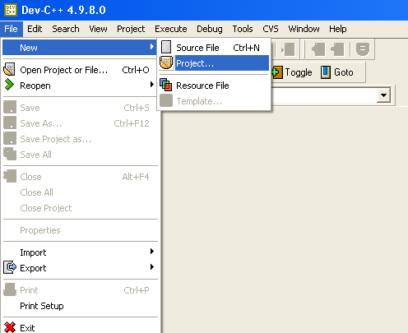The image size is (408, 333).
Task: Click the Project icon in New submenu
Action: point(166,62)
